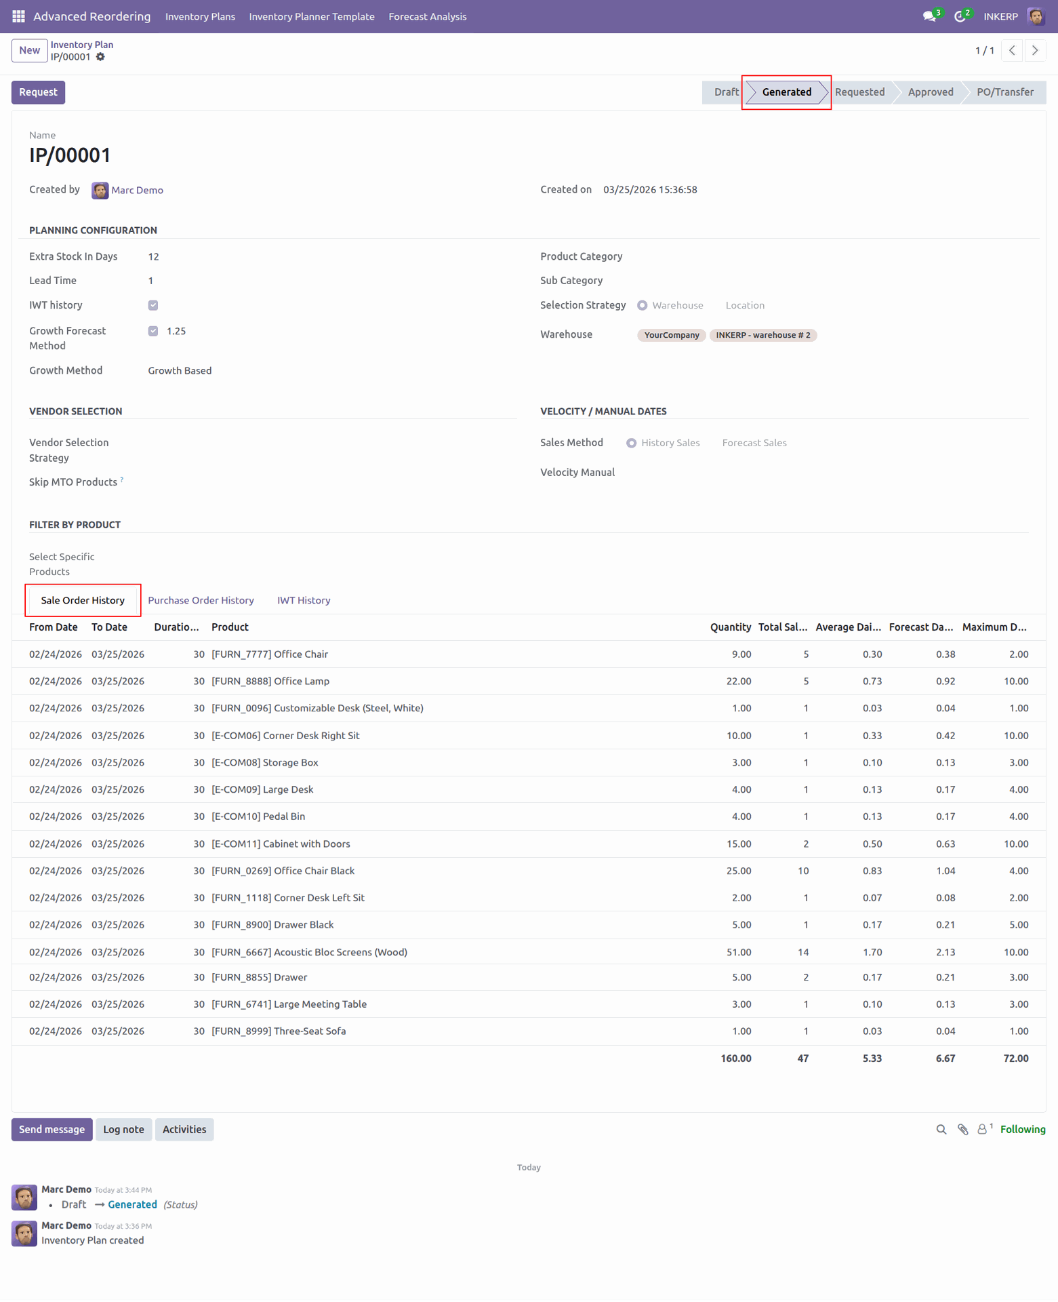
Task: Click the IP/00001 name field
Action: click(x=69, y=155)
